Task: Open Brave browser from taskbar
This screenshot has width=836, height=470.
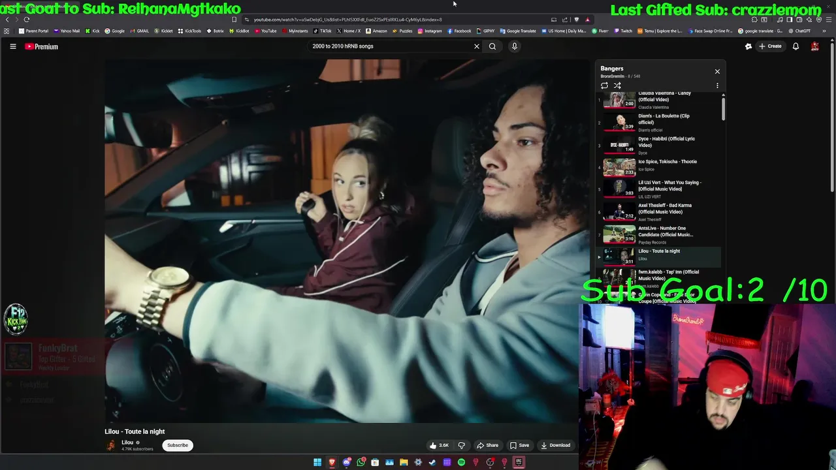Action: [332, 462]
